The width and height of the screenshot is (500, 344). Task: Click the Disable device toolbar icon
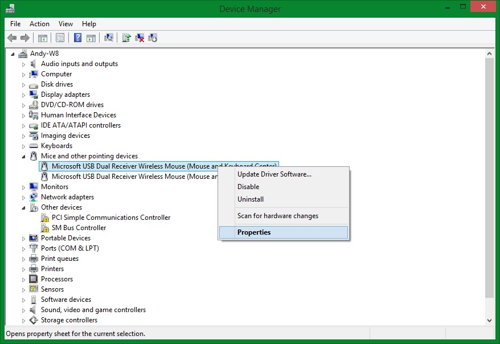tap(152, 38)
